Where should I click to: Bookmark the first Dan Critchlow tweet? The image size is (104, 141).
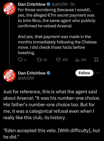click(96, 60)
